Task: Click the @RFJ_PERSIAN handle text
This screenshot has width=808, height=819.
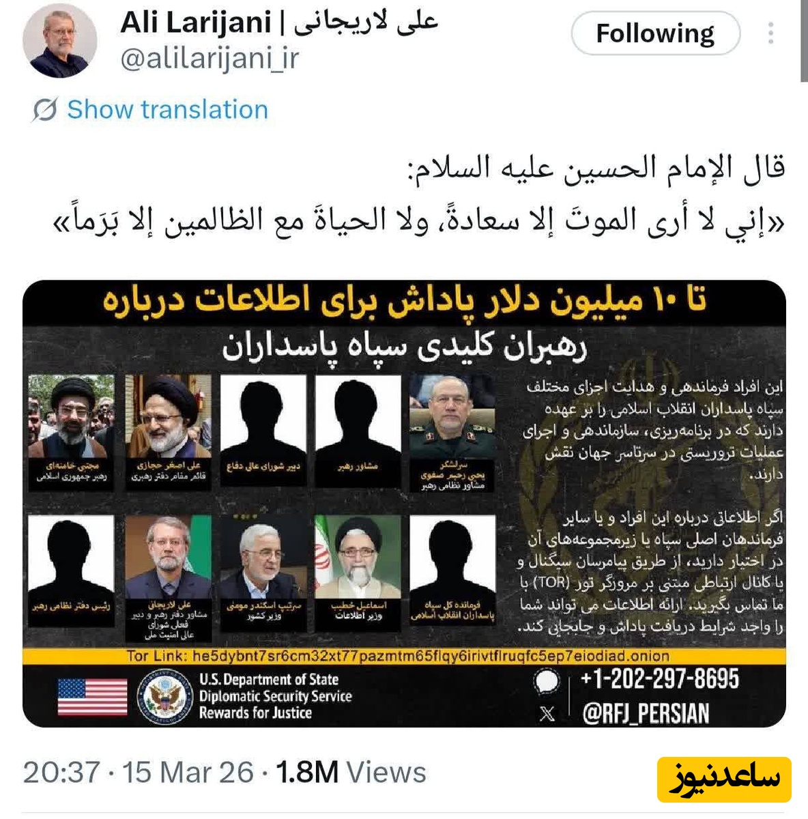Action: point(646,714)
